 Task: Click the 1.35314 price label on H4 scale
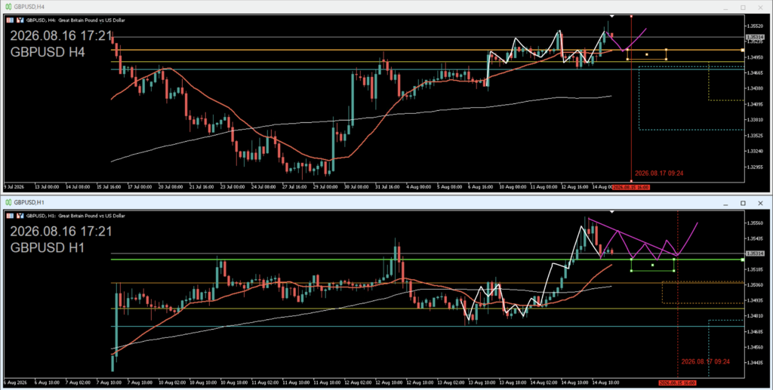click(755, 38)
